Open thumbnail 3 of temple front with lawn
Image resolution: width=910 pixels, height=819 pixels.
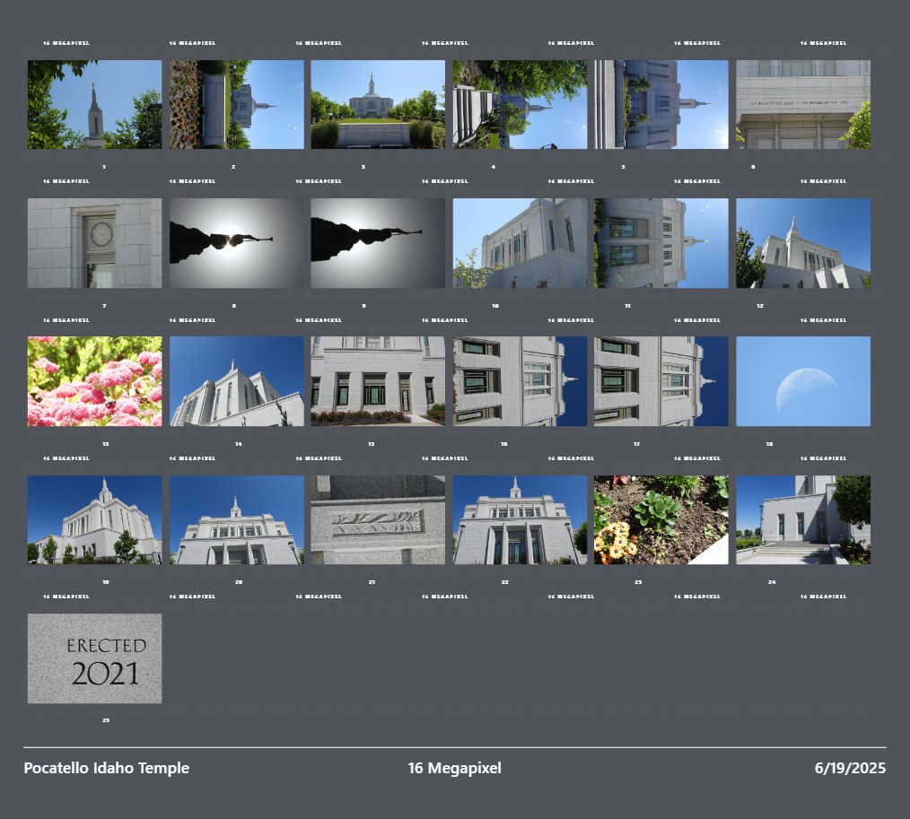click(377, 104)
